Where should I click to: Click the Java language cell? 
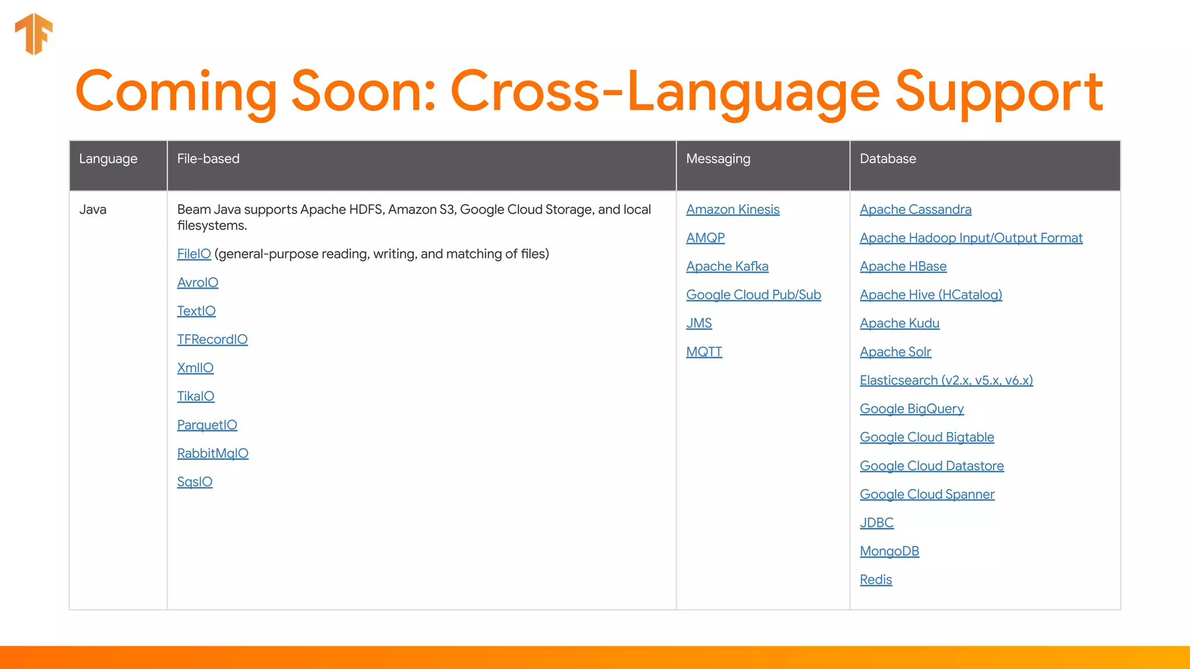(x=119, y=400)
